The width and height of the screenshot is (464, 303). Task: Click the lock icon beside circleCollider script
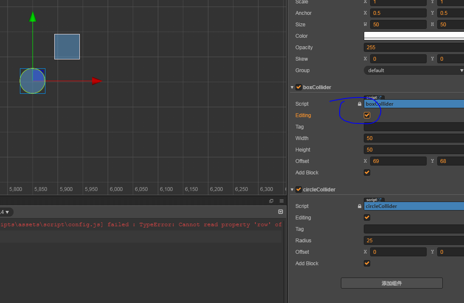[x=360, y=206]
